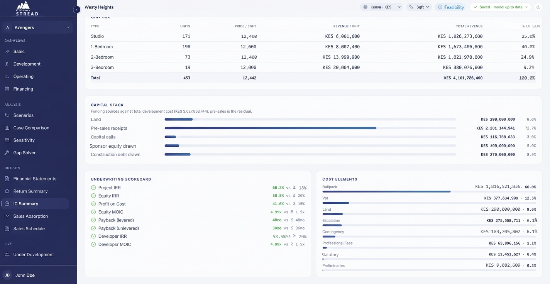This screenshot has width=550, height=284.
Task: Click the JD user avatar
Action: pyautogui.click(x=7, y=275)
